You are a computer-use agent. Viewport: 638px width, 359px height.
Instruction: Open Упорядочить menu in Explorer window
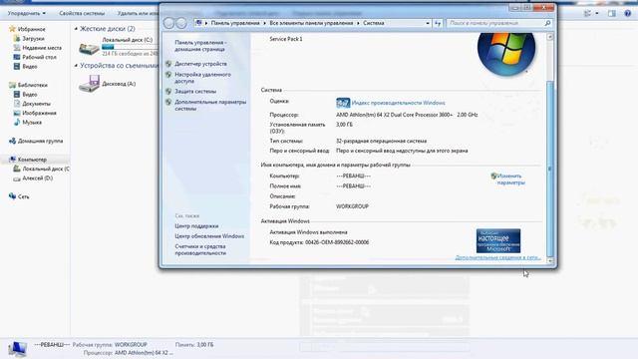click(x=27, y=13)
